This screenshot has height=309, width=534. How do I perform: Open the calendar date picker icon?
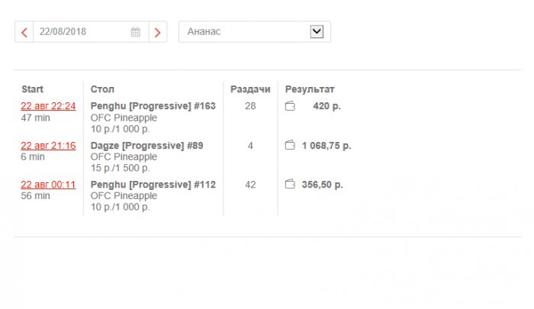136,32
